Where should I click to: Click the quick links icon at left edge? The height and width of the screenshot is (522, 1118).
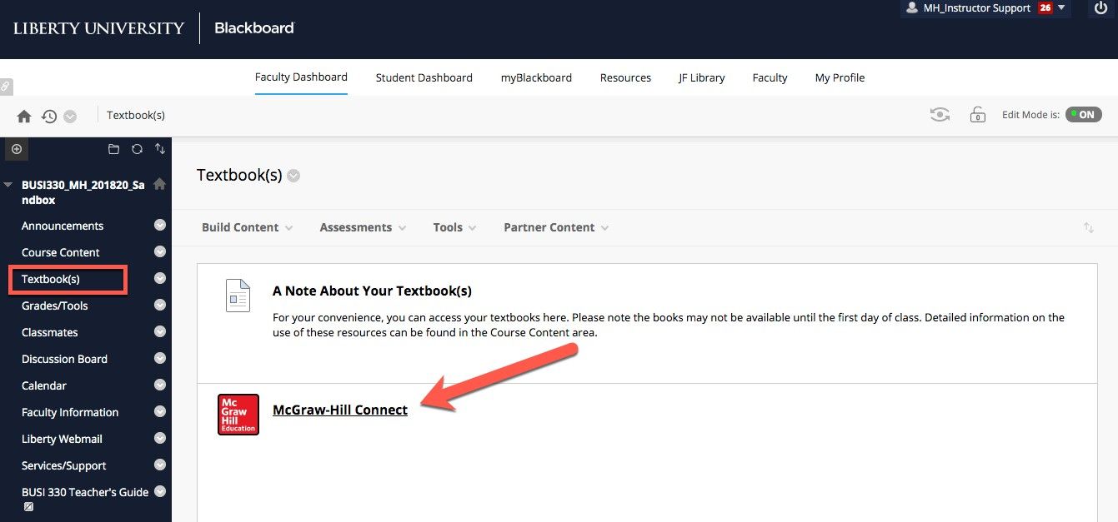pos(5,86)
